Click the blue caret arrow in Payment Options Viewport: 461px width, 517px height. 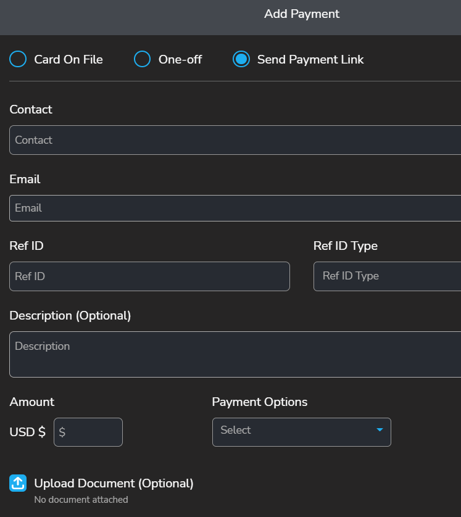pos(380,430)
